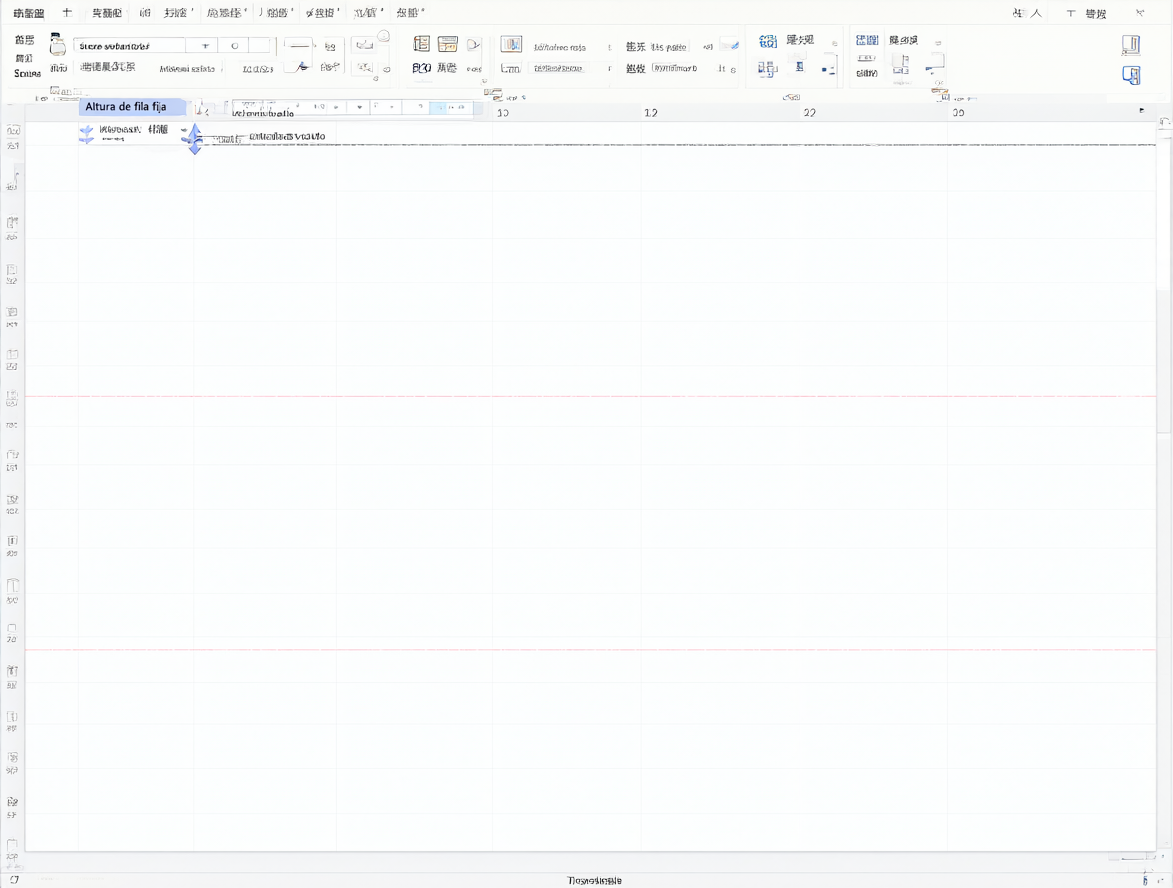Click the font name box starting with 'Store'
The image size is (1173, 888).
[130, 46]
